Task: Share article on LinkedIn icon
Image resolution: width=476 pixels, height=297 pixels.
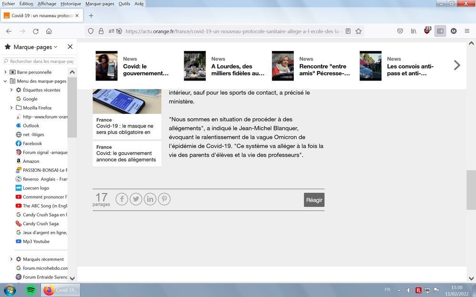Action: coord(150,199)
